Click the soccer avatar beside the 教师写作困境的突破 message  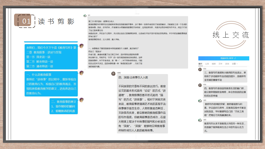200,101
